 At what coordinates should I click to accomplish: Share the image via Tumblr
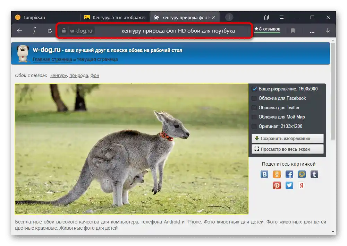(314, 174)
